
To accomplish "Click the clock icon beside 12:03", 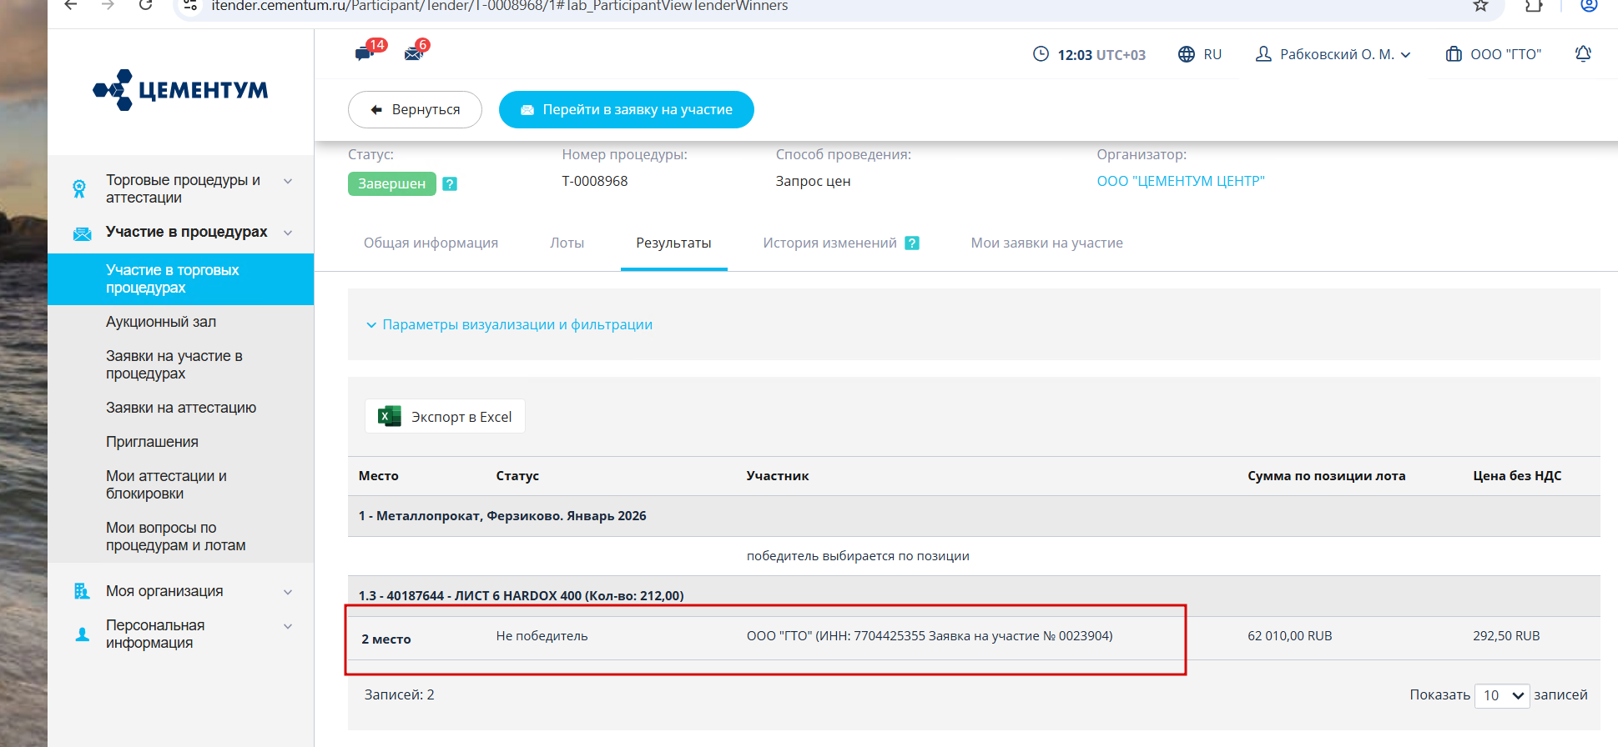I will tap(1041, 54).
